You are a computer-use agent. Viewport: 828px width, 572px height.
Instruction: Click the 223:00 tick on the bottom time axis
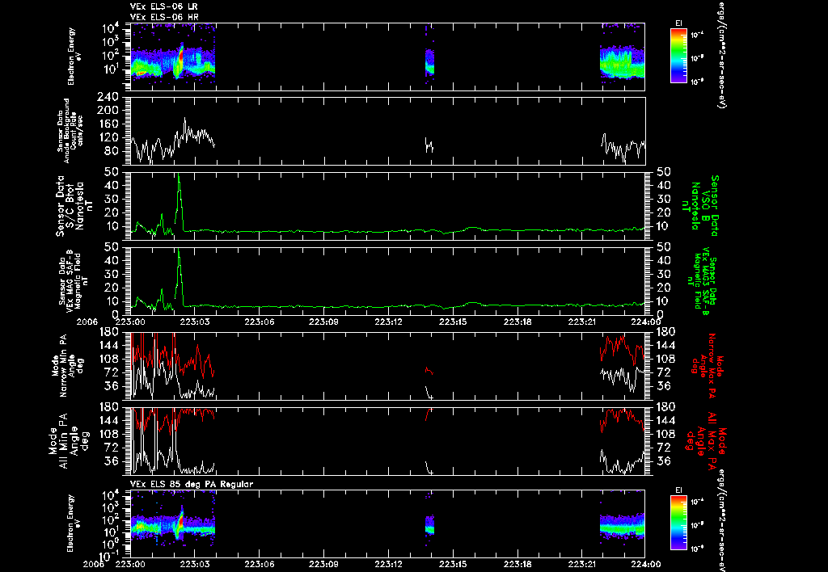(130, 564)
